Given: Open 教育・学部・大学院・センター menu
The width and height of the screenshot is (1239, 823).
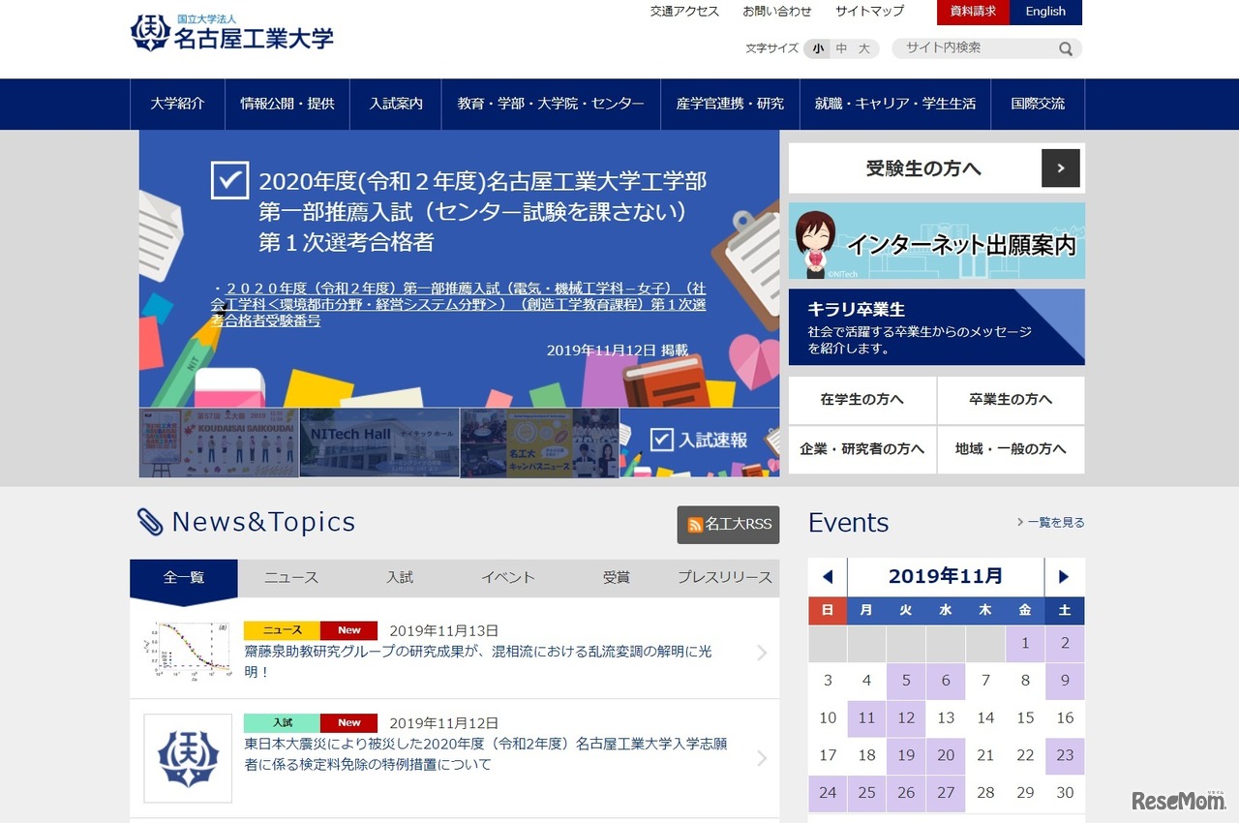Looking at the screenshot, I should 551,104.
